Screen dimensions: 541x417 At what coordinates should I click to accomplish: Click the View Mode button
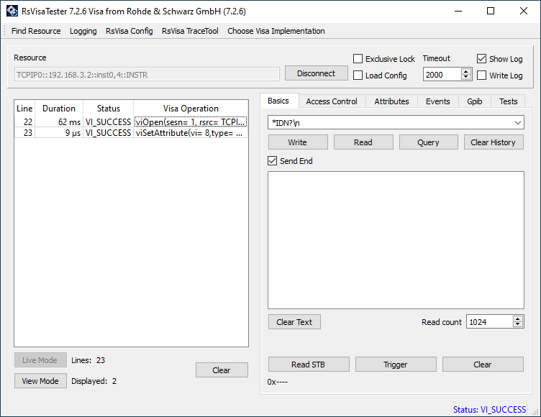tap(40, 381)
